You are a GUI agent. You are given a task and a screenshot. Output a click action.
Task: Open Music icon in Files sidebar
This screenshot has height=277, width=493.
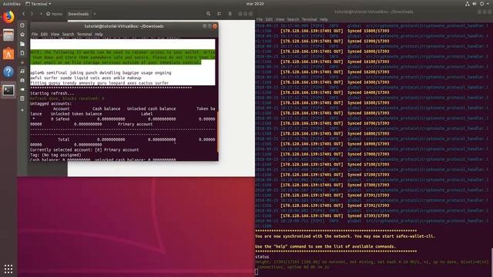[x=22, y=71]
